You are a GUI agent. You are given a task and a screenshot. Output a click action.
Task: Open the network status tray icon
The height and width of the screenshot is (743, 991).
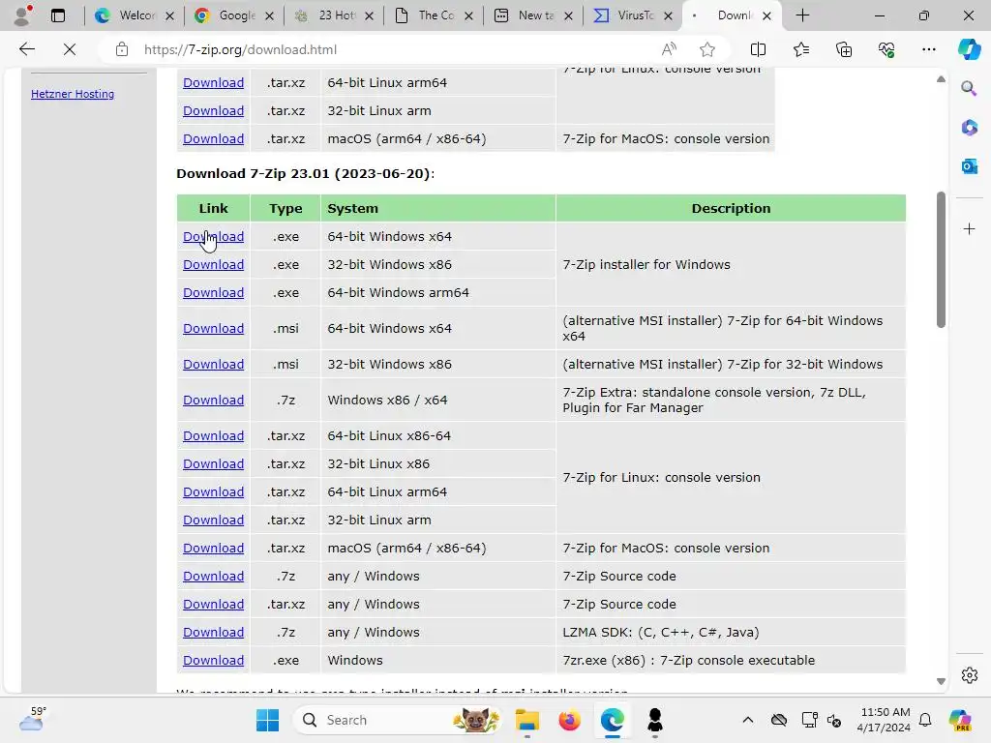pos(809,720)
